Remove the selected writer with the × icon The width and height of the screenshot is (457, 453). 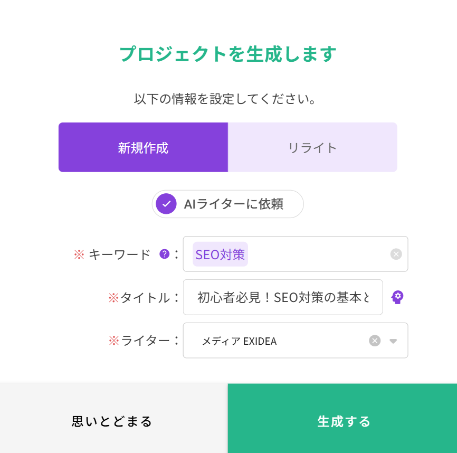click(x=375, y=341)
